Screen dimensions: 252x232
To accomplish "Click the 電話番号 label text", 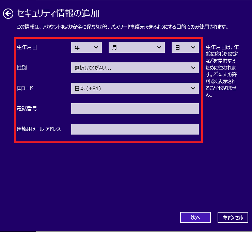I will pyautogui.click(x=27, y=109).
